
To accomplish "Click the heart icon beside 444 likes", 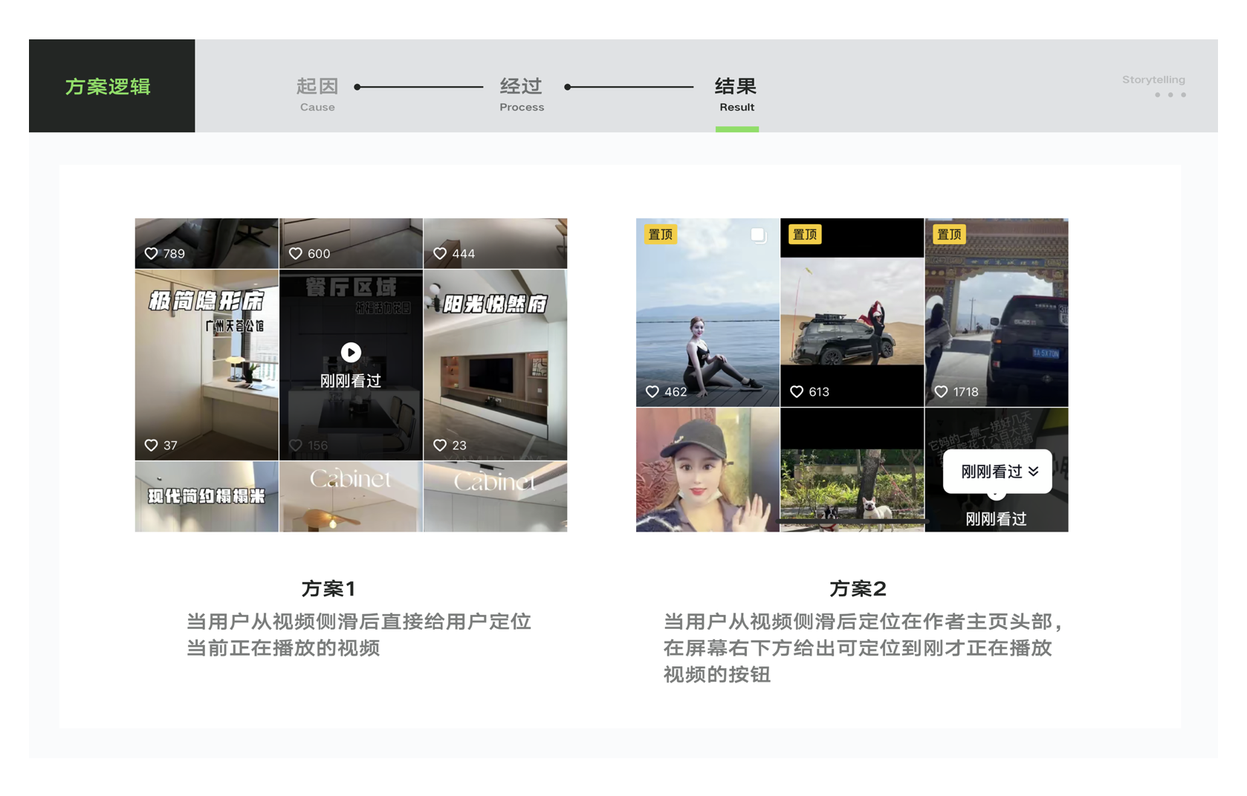I will 440,254.
